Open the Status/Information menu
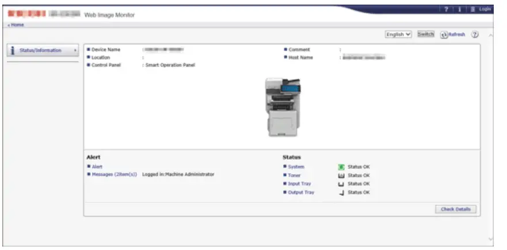 click(x=43, y=51)
